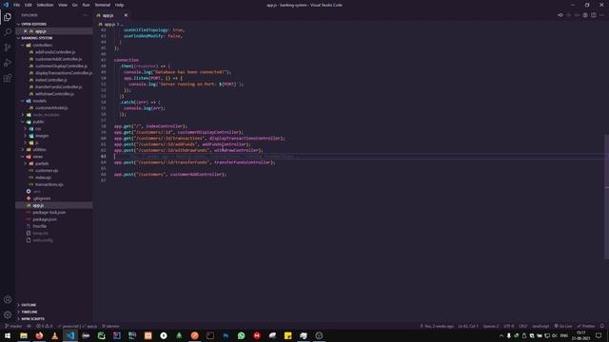Open editor More Actions ellipsis
This screenshot has height=342, width=609.
point(601,15)
